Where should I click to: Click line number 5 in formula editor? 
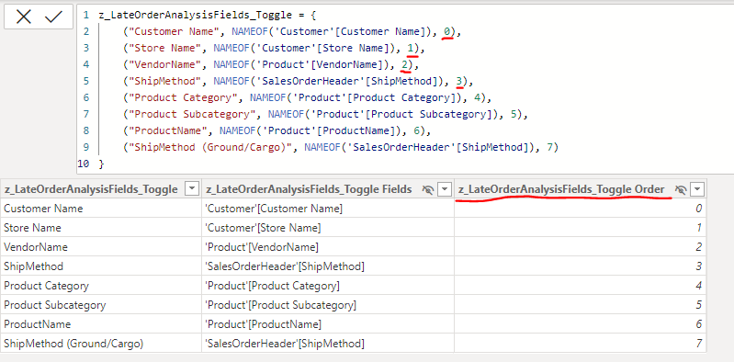(85, 81)
